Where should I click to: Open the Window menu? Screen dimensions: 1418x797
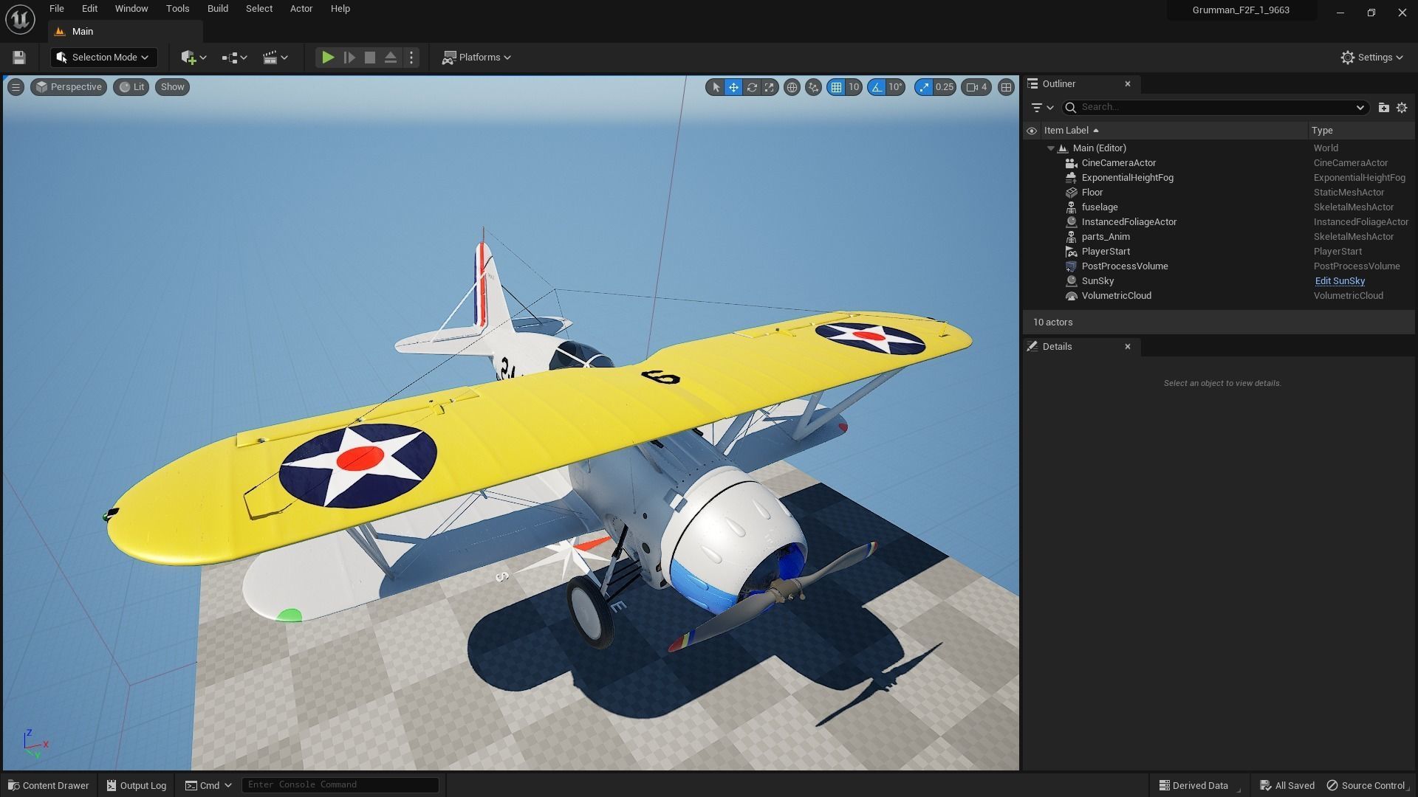[131, 9]
